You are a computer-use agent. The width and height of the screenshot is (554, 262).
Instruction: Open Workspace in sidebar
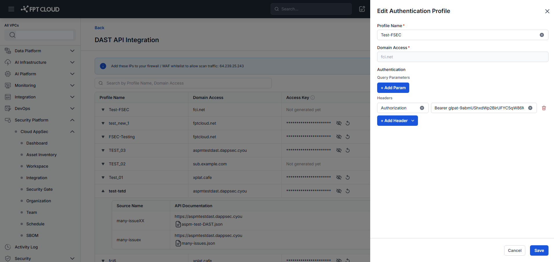(37, 166)
